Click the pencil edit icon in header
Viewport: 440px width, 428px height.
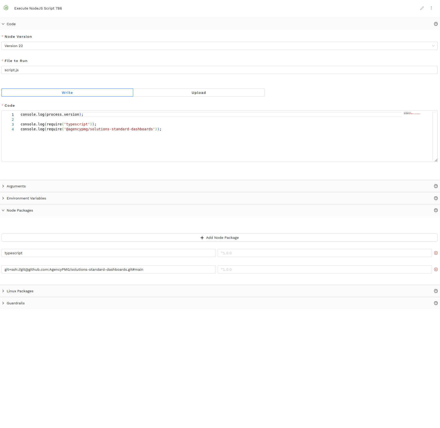422,8
